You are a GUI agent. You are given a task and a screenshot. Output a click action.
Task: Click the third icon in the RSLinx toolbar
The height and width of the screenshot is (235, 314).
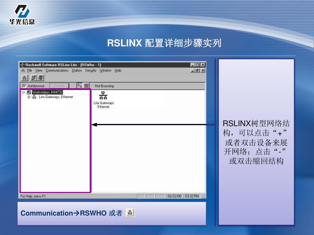(x=41, y=78)
